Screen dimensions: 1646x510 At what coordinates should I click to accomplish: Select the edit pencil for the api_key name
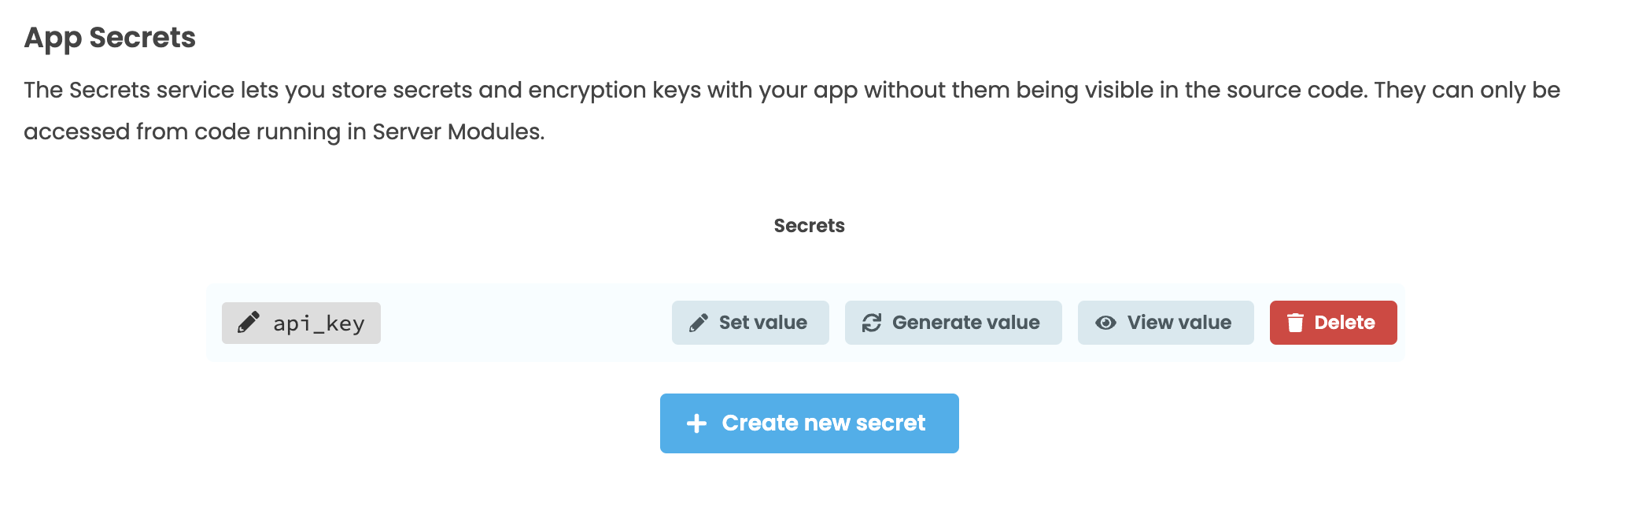coord(248,322)
